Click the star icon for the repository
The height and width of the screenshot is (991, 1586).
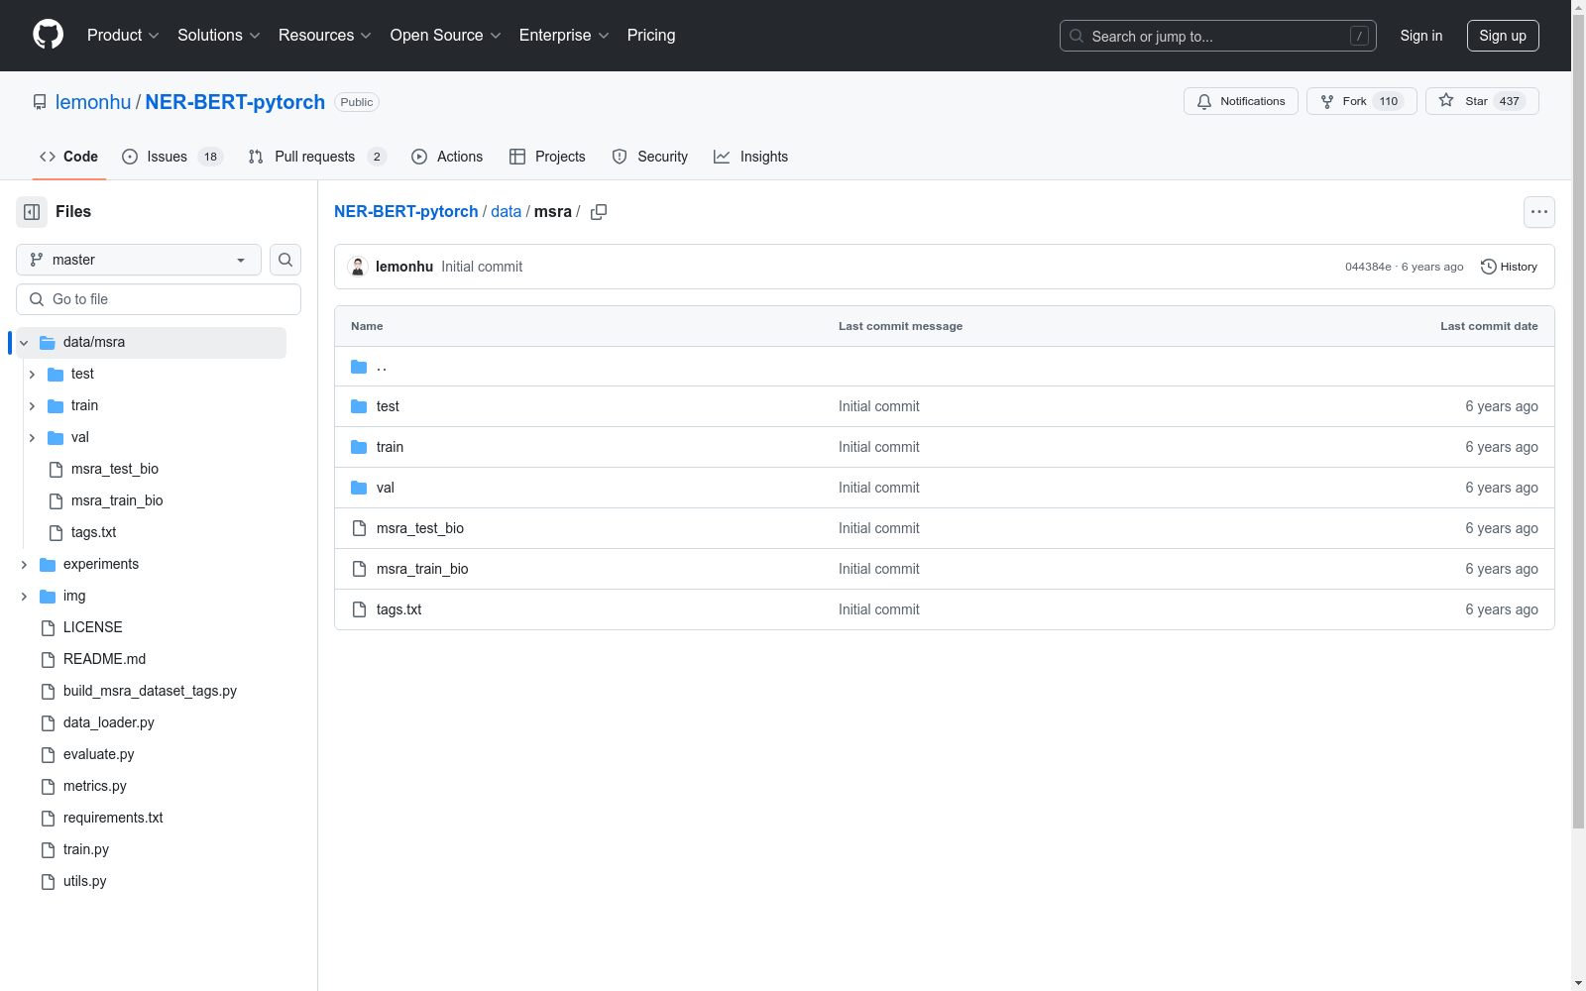point(1446,101)
